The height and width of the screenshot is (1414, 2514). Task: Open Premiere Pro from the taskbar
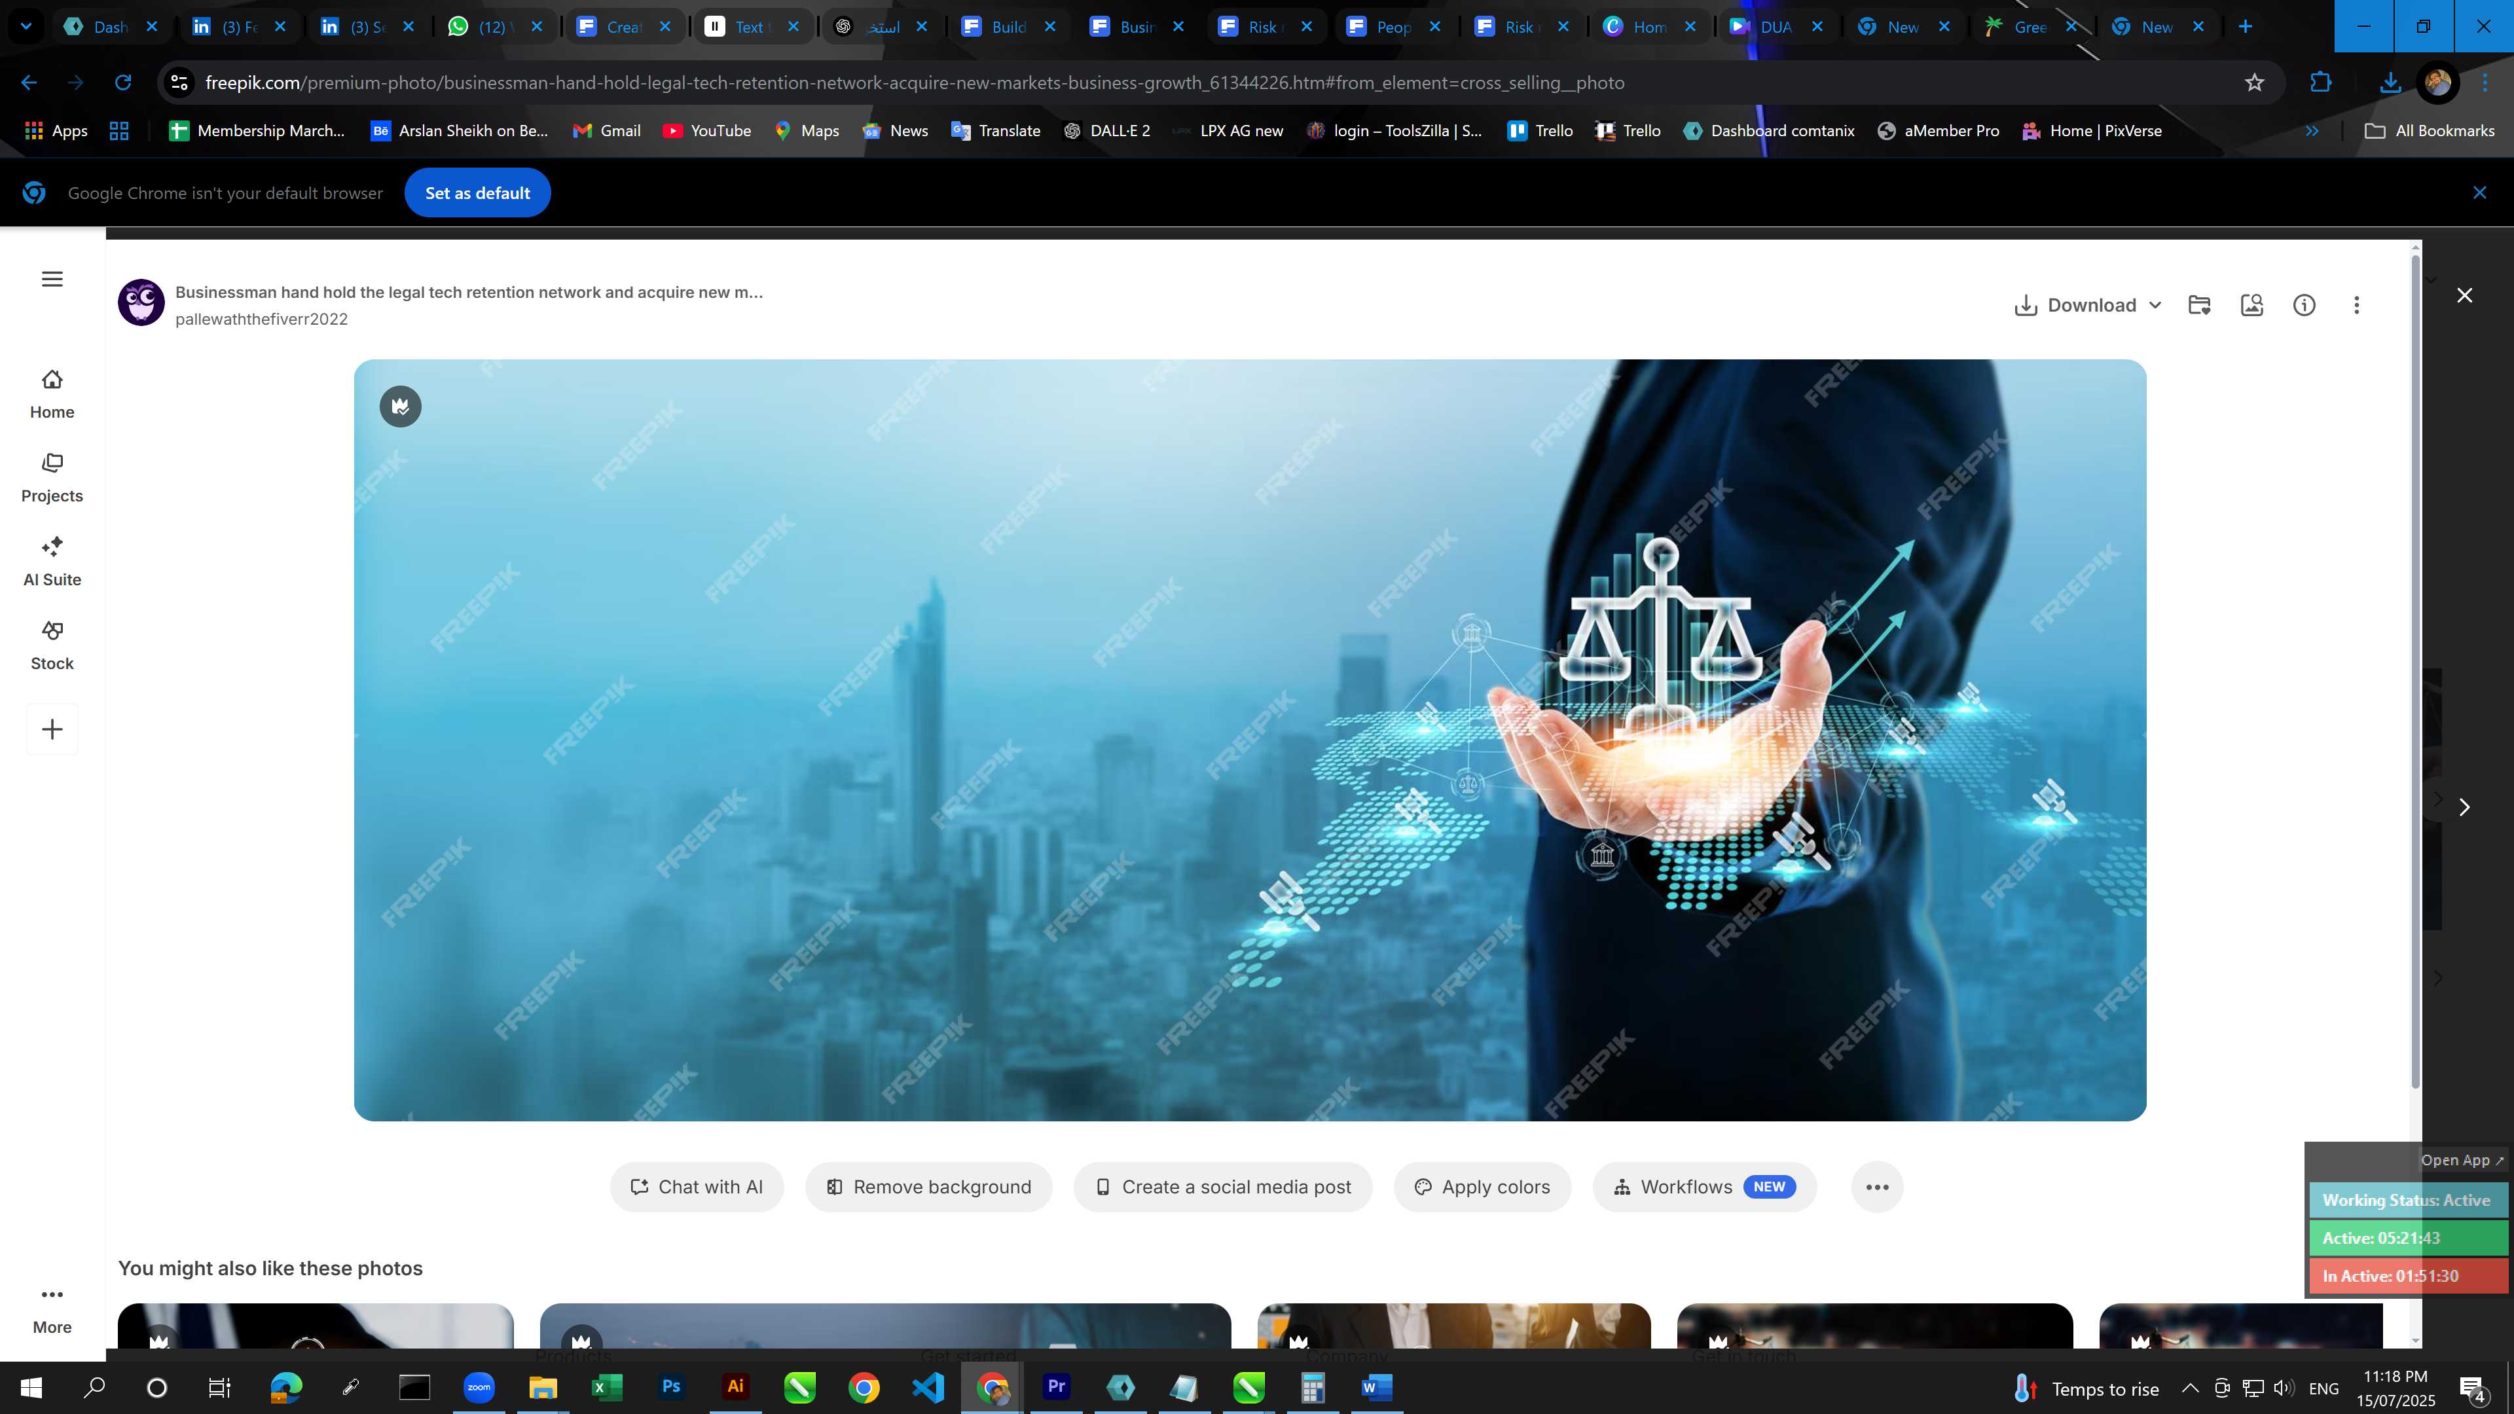[1056, 1387]
